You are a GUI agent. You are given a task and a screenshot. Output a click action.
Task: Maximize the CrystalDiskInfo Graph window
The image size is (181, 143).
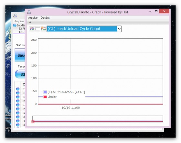point(156,11)
